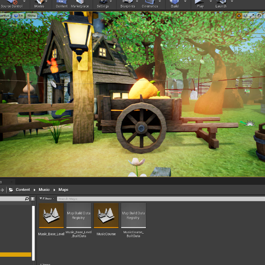The image size is (265, 265).
Task: Select the MusicCourse map asset thumbnail
Action: point(106,216)
